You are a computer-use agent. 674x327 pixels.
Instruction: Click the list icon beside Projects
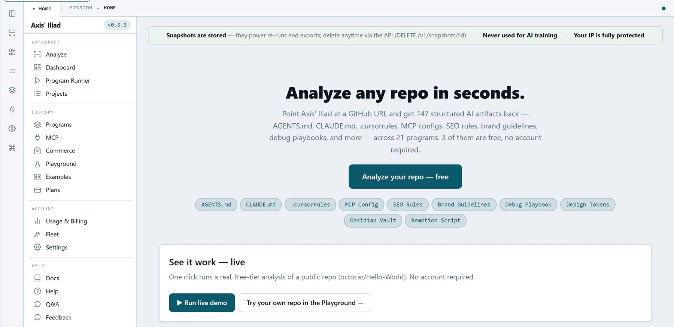(37, 93)
